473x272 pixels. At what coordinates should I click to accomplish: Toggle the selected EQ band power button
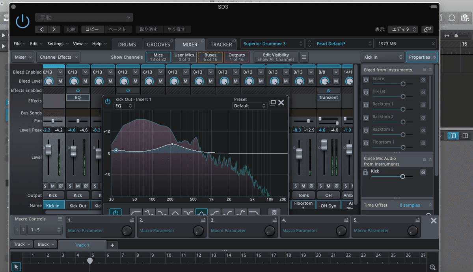click(115, 213)
